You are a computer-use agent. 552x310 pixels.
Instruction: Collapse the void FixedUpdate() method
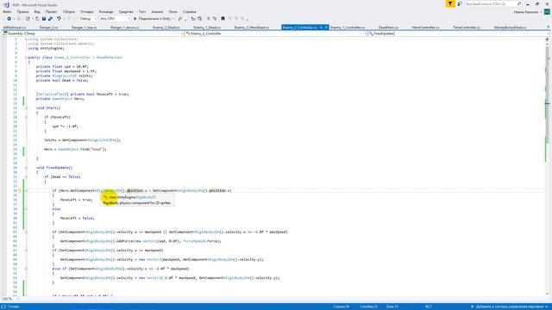[26, 168]
